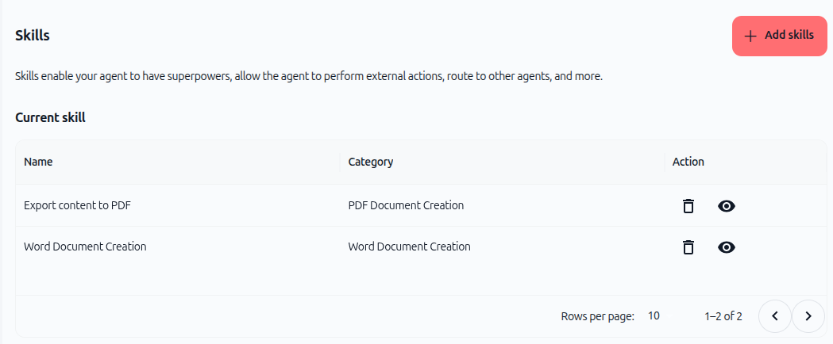Select the Word Document Creation name cell
The width and height of the screenshot is (833, 344).
pyautogui.click(x=85, y=247)
